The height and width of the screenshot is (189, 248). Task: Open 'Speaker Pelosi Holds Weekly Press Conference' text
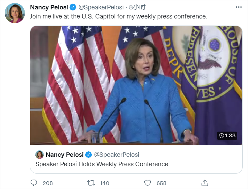(x=102, y=164)
